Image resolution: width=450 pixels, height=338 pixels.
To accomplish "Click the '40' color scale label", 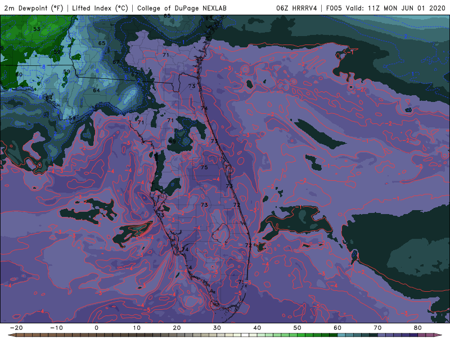I will [x=257, y=328].
